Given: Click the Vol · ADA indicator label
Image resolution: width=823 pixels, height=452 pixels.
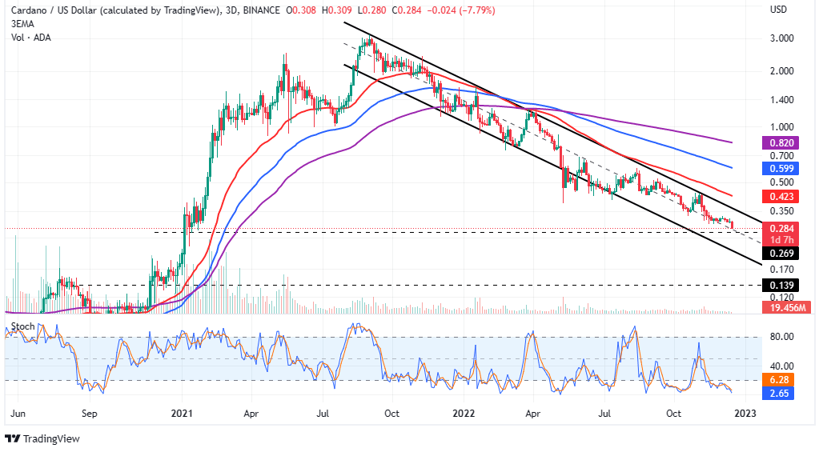Looking at the screenshot, I should pyautogui.click(x=31, y=38).
